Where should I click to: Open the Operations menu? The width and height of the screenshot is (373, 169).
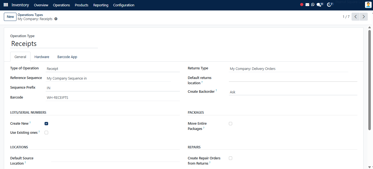[61, 5]
